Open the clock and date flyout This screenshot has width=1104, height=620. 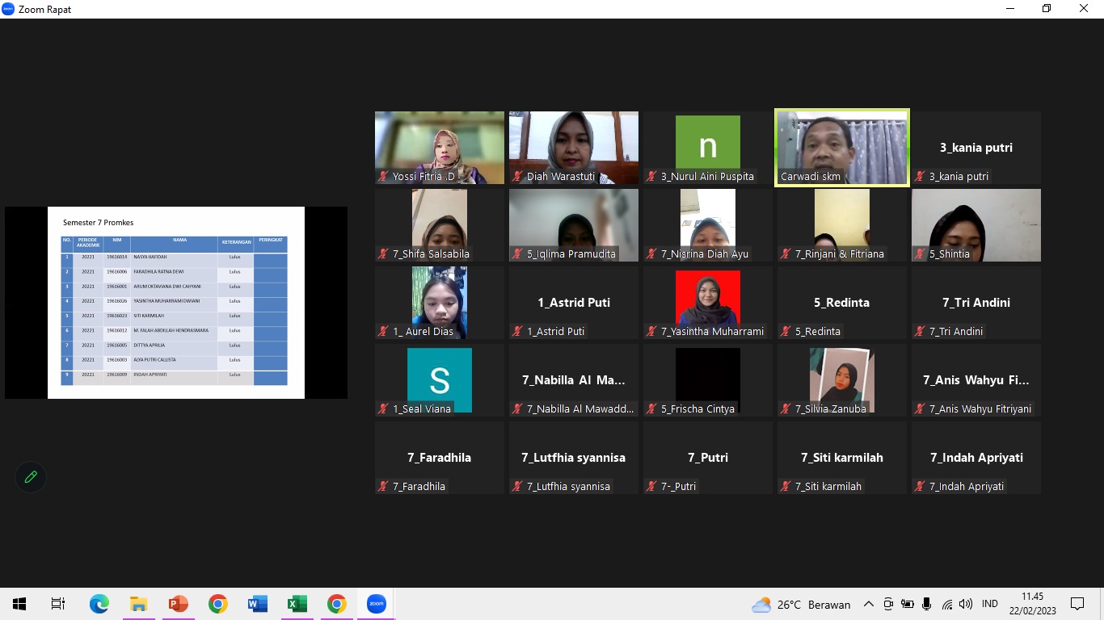point(1031,604)
